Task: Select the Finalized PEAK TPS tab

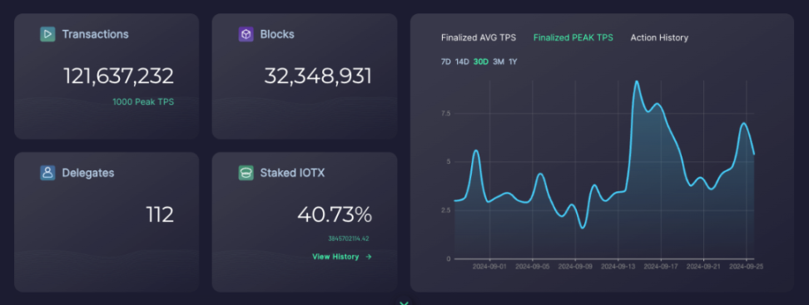Action: [573, 37]
